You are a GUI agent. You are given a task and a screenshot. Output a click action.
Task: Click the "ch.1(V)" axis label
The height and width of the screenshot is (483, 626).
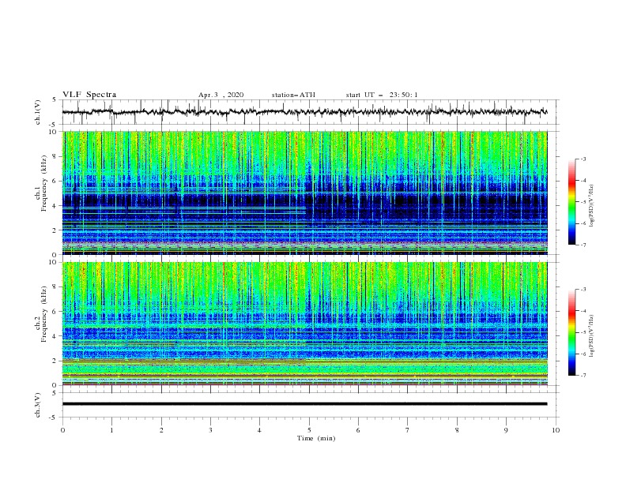[38, 112]
